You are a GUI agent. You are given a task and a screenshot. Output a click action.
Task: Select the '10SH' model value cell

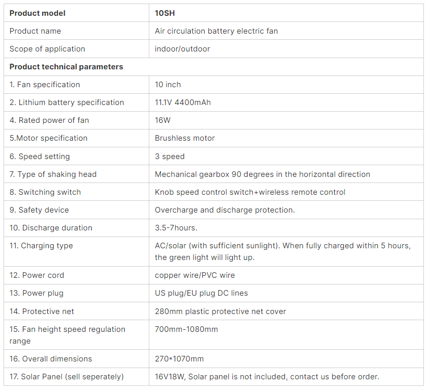(x=286, y=13)
